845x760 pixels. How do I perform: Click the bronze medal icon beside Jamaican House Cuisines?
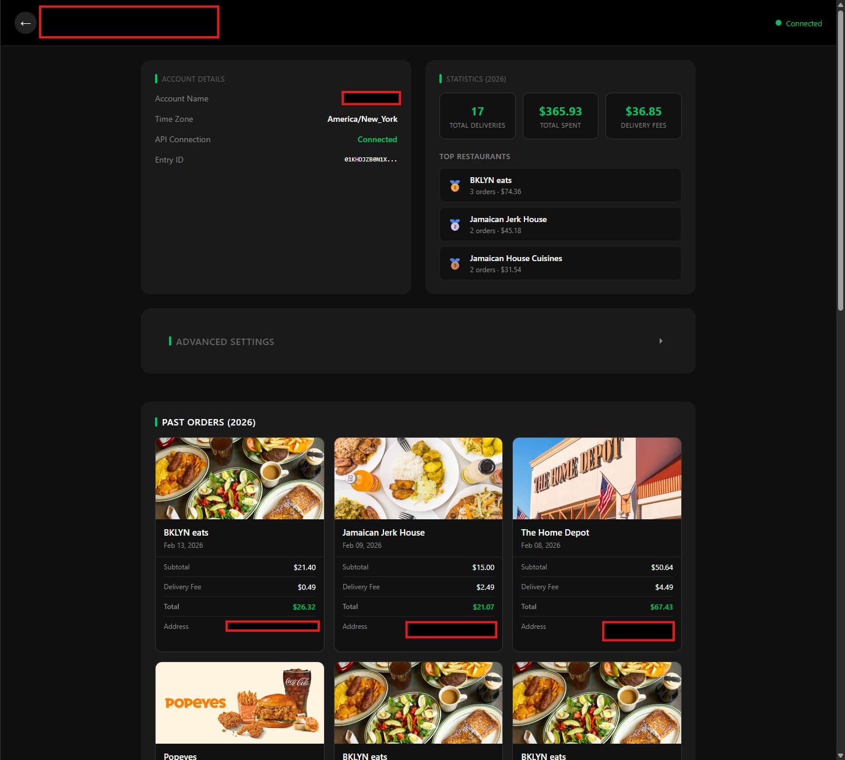455,263
